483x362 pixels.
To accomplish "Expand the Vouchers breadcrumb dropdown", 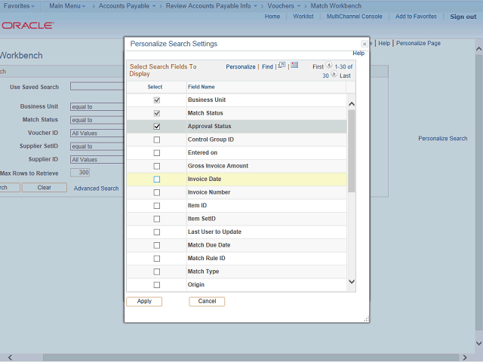I will 284,6.
